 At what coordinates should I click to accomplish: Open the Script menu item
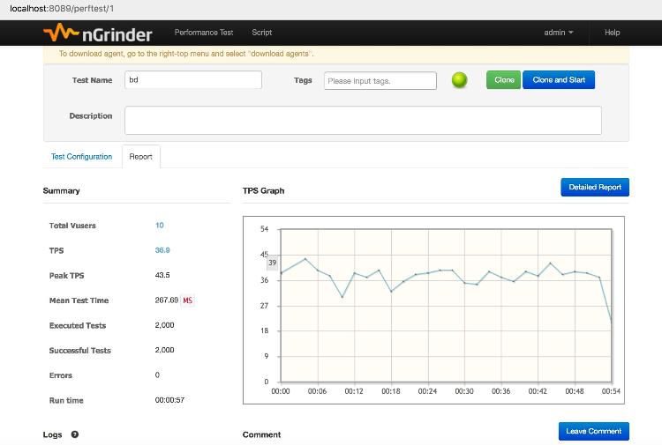pyautogui.click(x=261, y=33)
